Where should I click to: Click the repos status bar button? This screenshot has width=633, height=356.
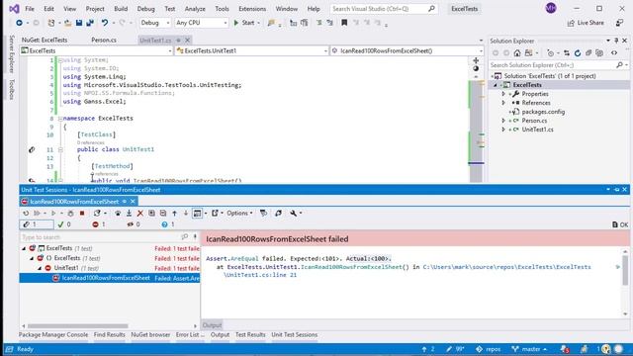(488, 349)
